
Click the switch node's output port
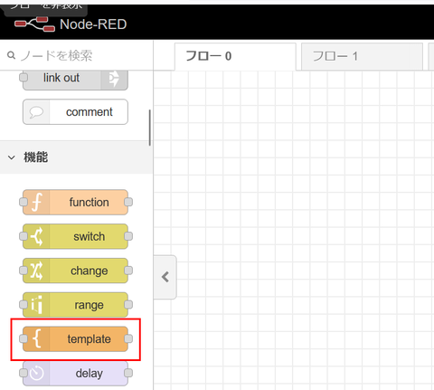tap(128, 236)
